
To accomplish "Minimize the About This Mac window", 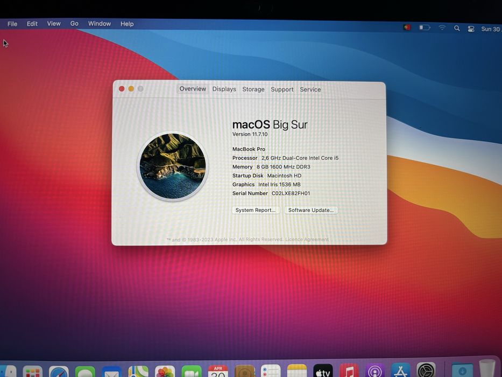I will pyautogui.click(x=131, y=88).
